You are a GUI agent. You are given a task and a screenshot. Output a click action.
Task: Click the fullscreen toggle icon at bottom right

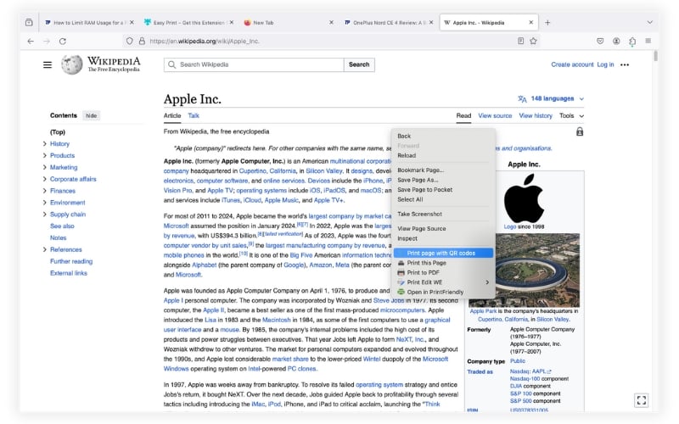coord(642,400)
